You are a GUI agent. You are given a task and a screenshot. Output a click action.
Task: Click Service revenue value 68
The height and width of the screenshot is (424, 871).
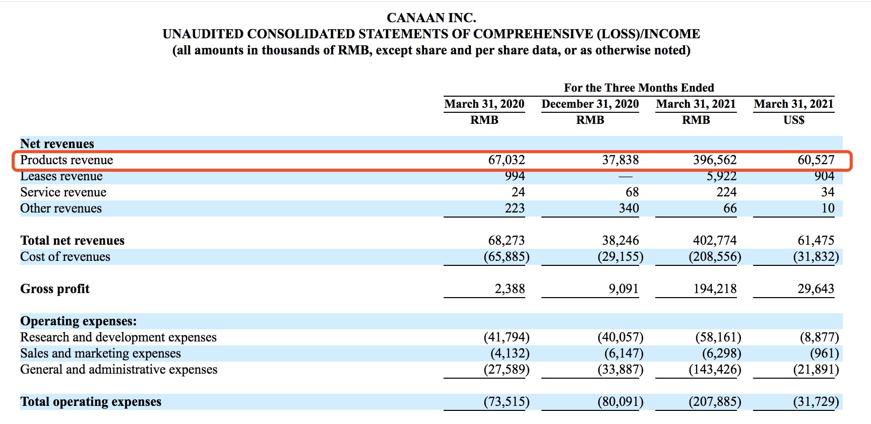pyautogui.click(x=632, y=192)
